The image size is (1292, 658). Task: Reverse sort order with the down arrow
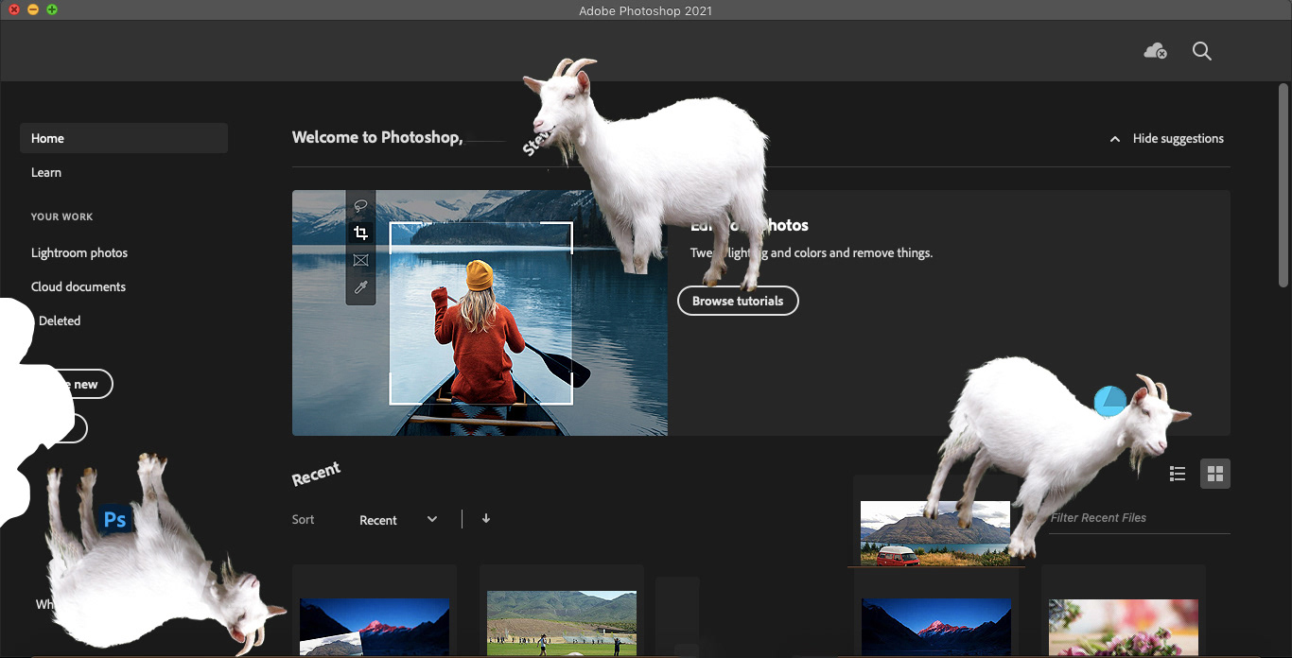pos(486,518)
